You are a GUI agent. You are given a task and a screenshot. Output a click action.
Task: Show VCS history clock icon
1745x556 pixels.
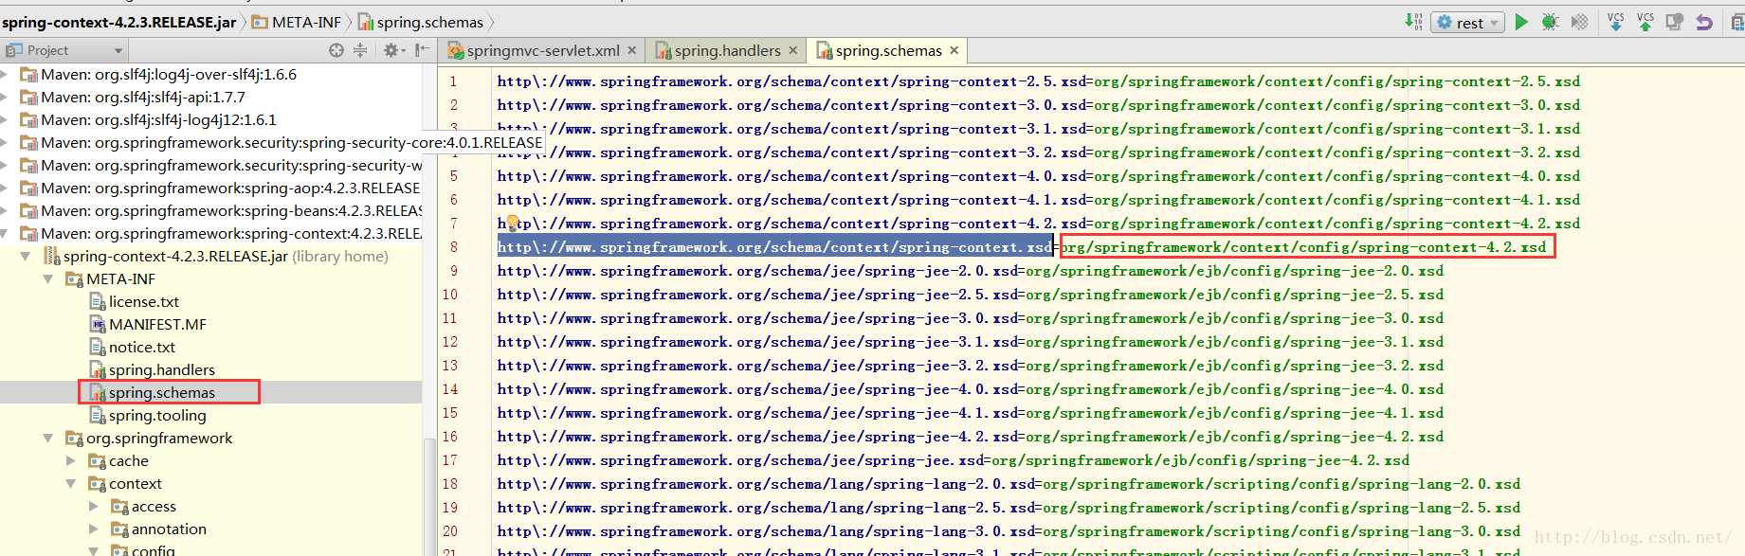1675,22
